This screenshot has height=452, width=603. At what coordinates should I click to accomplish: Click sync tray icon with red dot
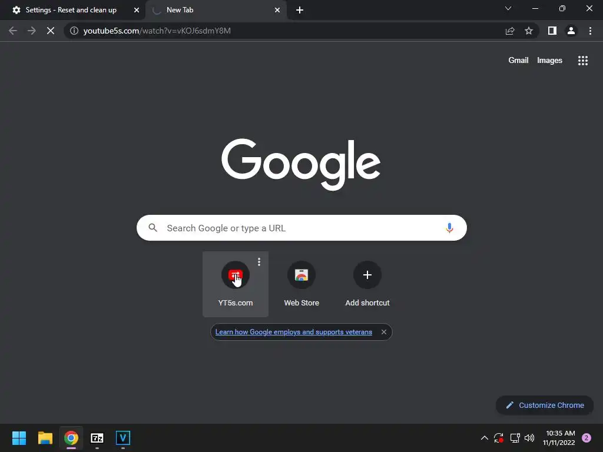[x=499, y=438]
